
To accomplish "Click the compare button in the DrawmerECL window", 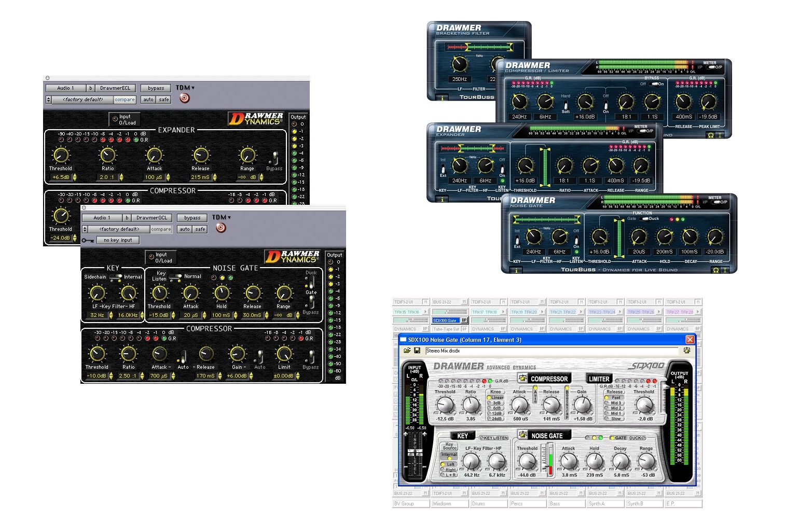I will (x=125, y=100).
